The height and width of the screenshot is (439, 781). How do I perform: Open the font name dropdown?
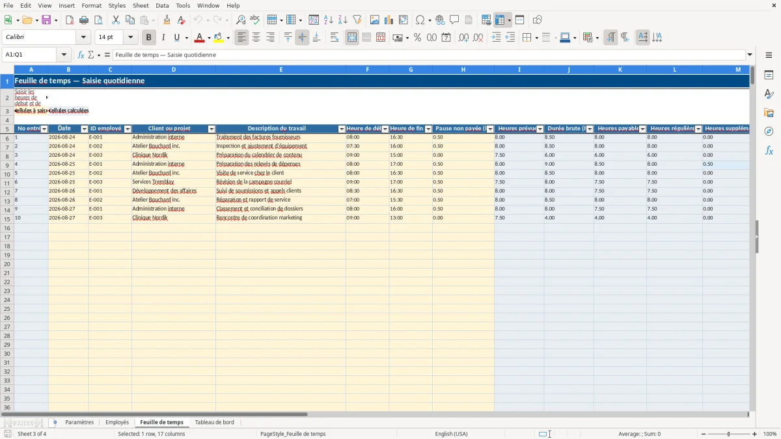click(x=83, y=38)
